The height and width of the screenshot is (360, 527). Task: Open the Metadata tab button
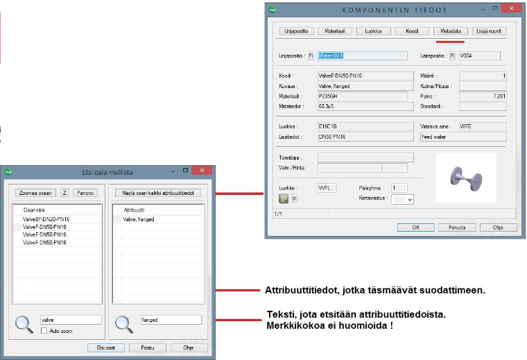450,31
